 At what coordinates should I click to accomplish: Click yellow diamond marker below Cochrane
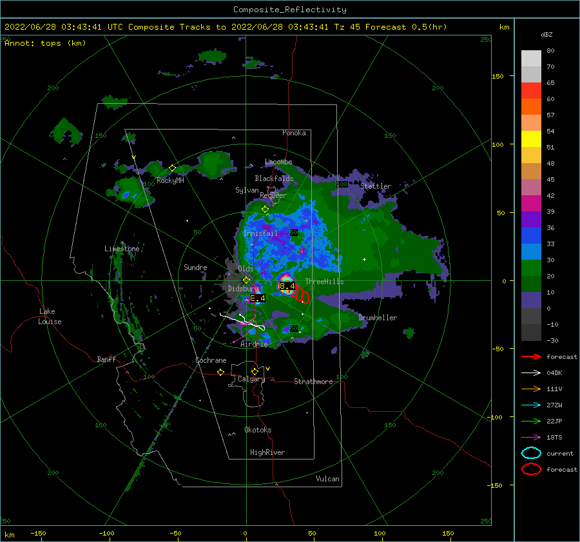pos(221,373)
